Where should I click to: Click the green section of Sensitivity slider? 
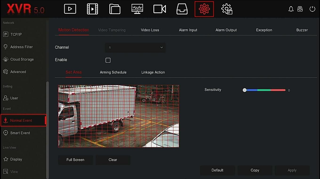pyautogui.click(x=264, y=90)
